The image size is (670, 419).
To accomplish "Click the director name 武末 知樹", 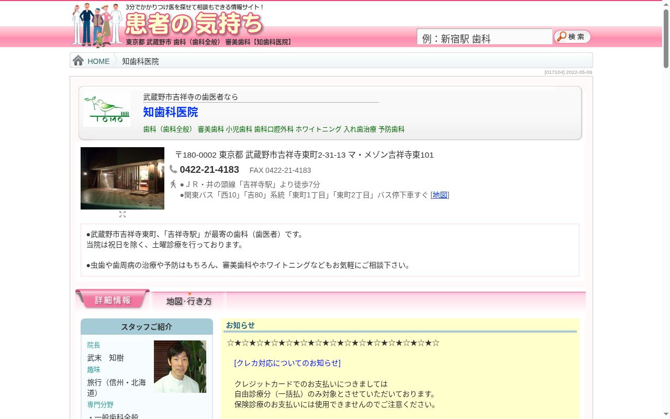I will [x=106, y=358].
